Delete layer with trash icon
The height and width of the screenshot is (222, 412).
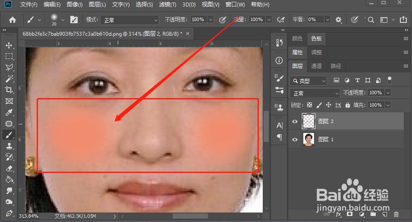pyautogui.click(x=396, y=214)
